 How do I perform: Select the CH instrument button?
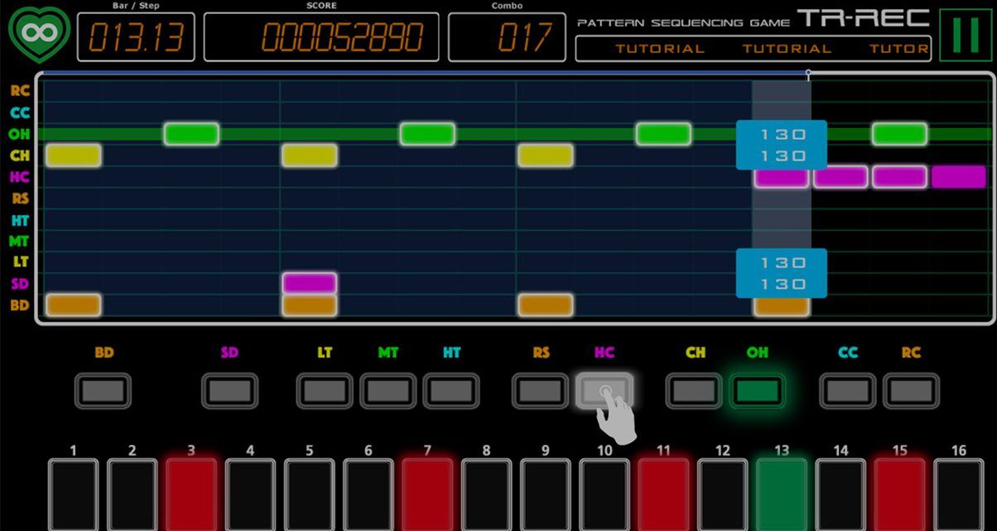pos(695,390)
